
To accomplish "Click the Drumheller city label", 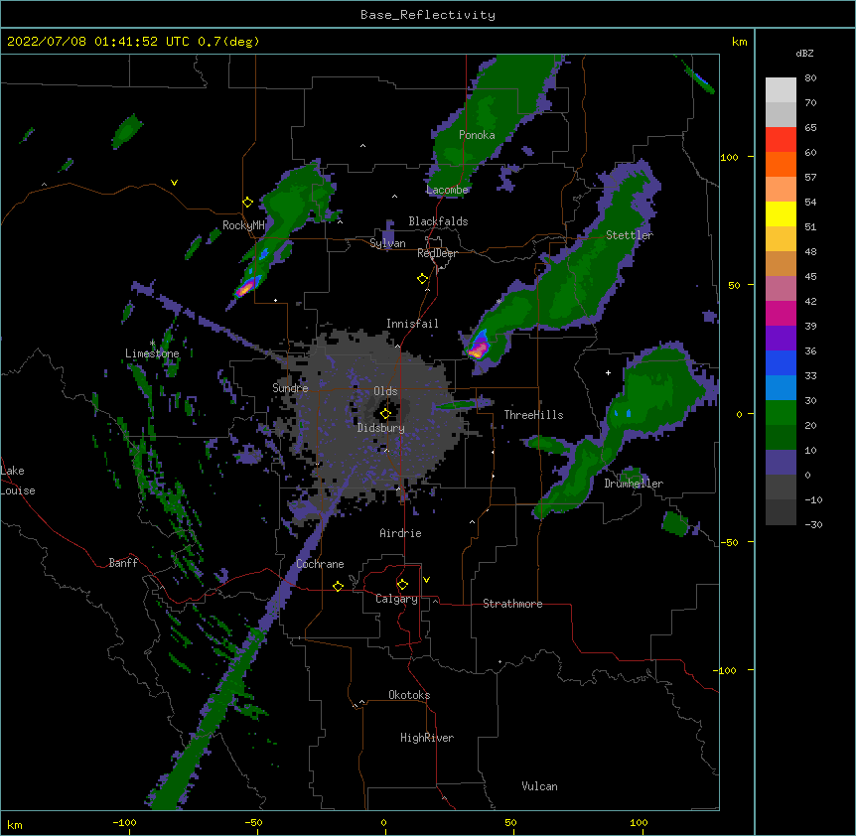I will point(634,484).
